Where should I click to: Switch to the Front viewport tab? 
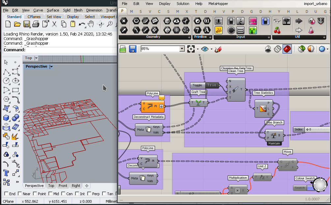(x=63, y=186)
